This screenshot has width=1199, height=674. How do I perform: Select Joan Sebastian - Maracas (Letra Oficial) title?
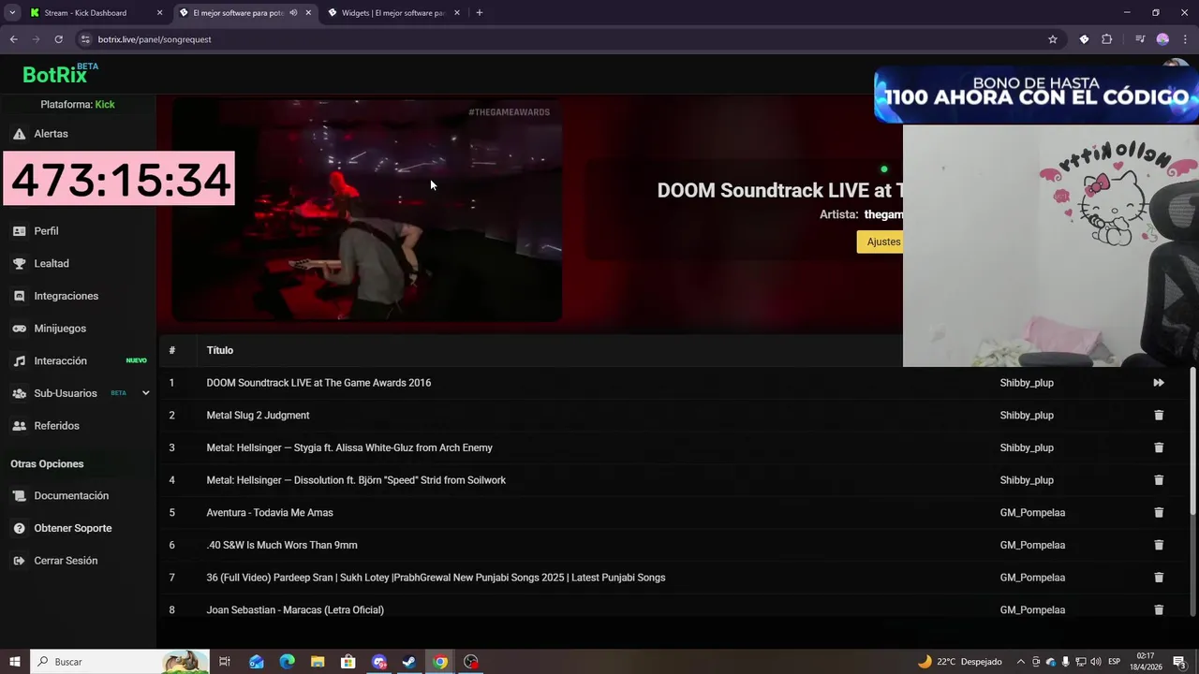coord(295,610)
